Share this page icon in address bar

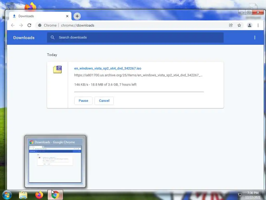click(231, 25)
